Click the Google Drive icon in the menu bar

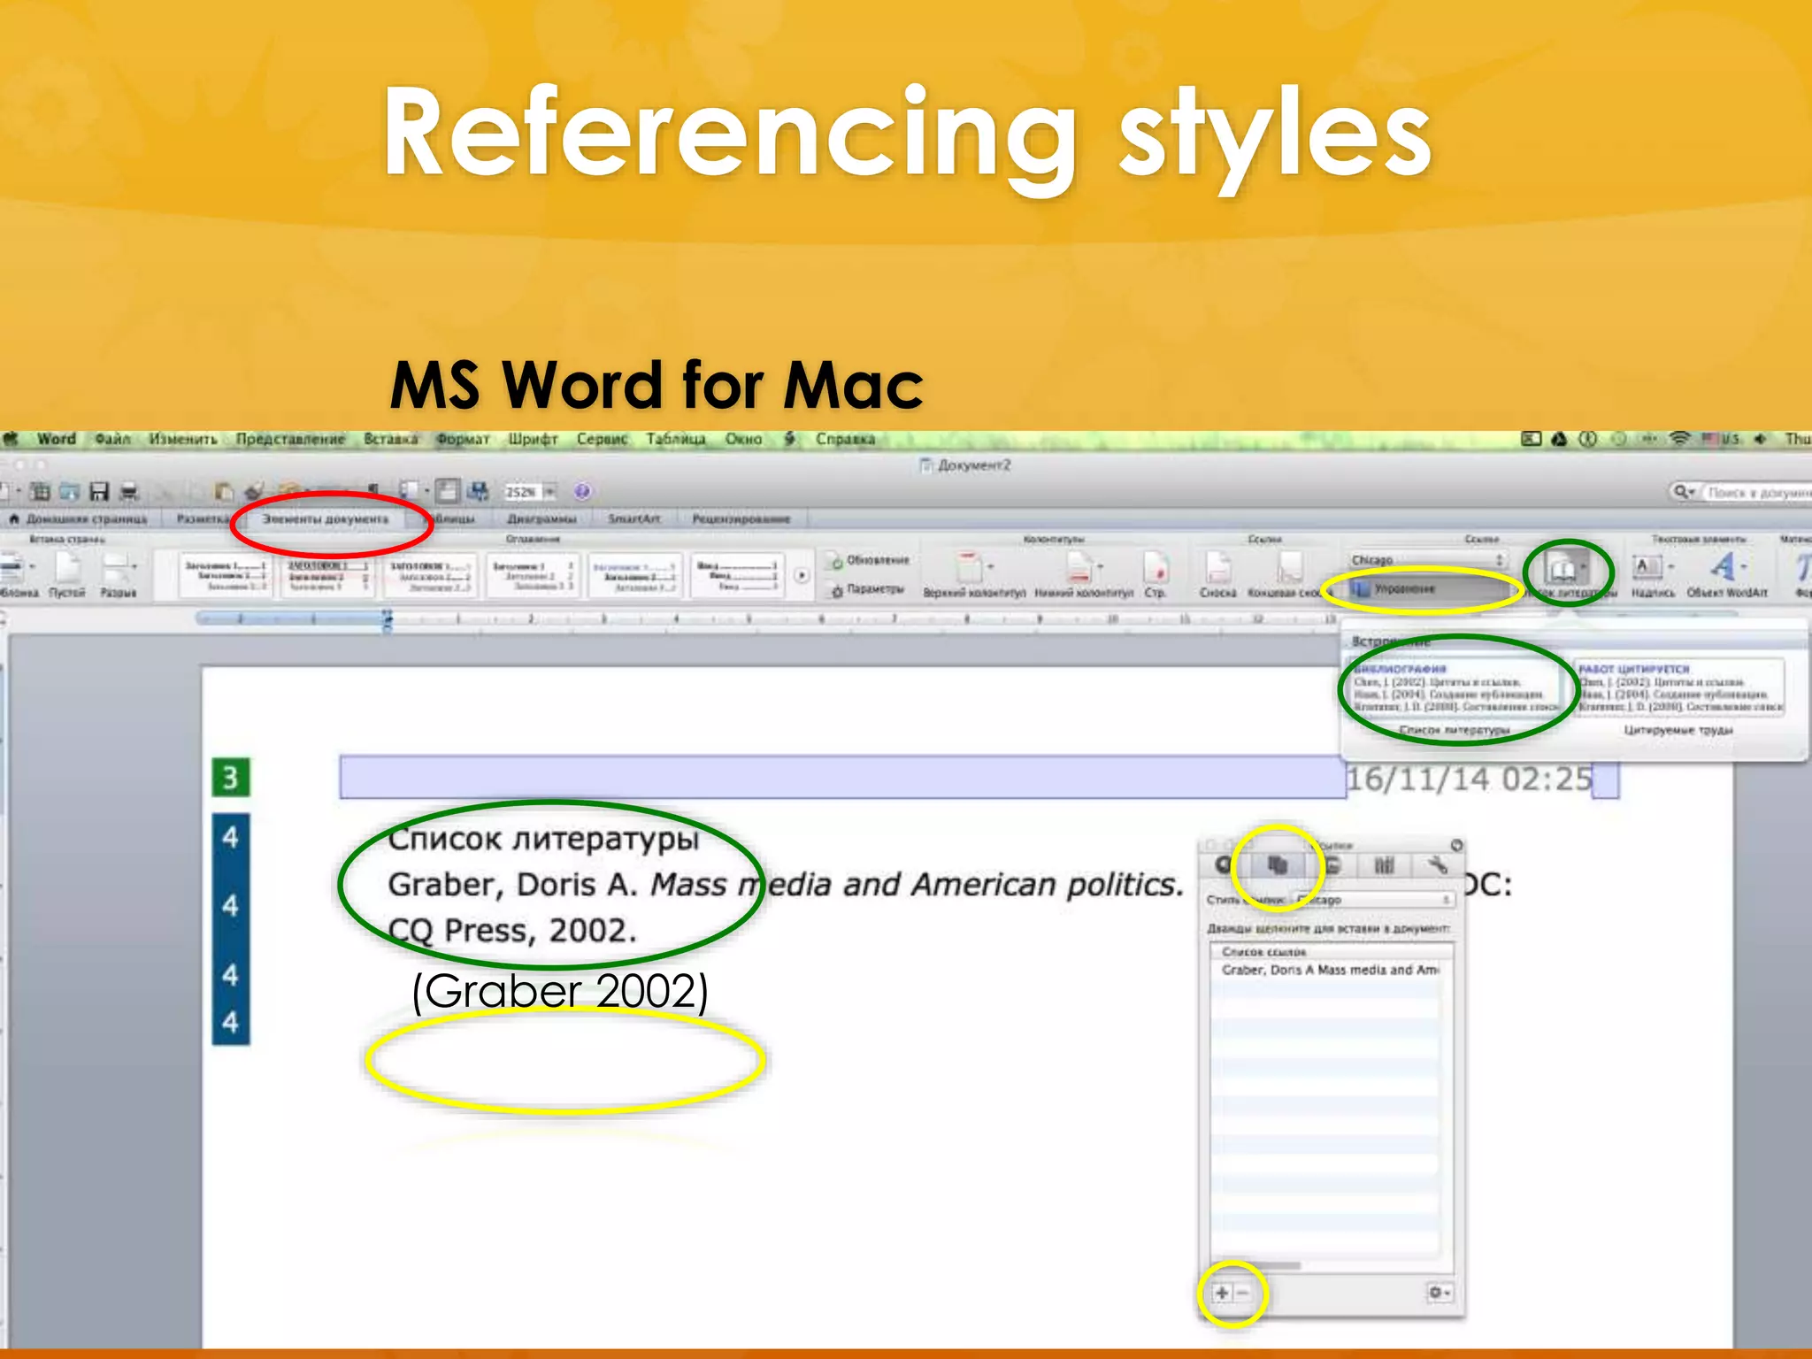pos(1559,439)
